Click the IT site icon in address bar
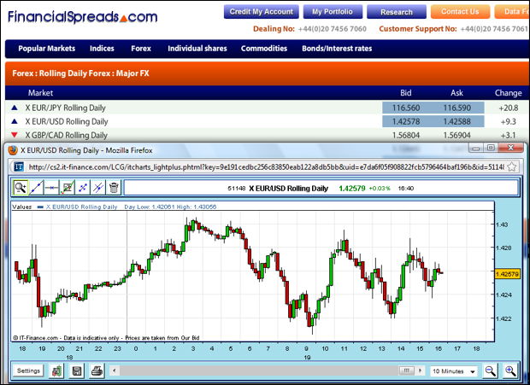This screenshot has width=530, height=385. tap(19, 166)
